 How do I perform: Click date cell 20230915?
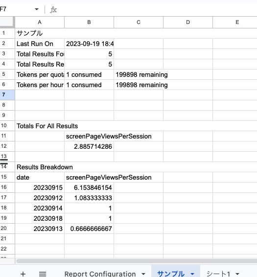coord(40,187)
